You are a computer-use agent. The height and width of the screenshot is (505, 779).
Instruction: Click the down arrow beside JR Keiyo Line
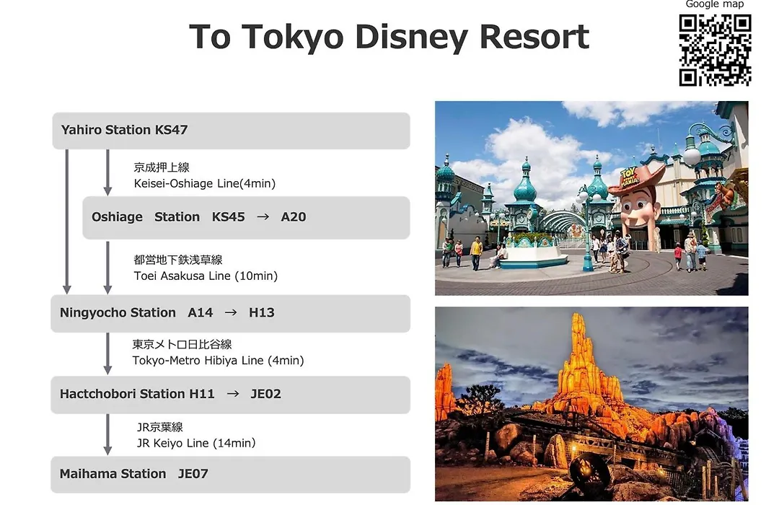[107, 434]
